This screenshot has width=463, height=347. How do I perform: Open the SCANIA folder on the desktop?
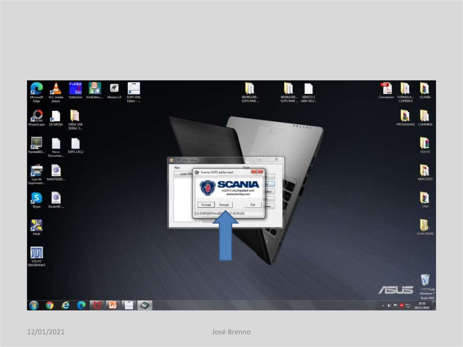click(x=425, y=89)
